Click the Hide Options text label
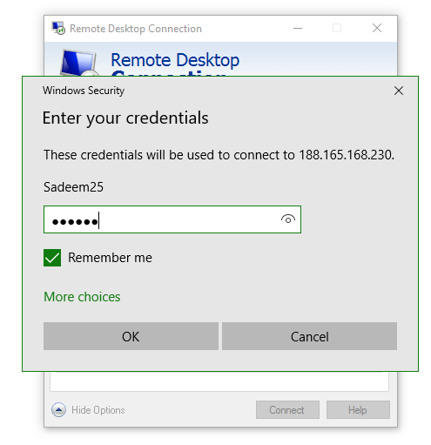431x445 pixels. pos(98,410)
